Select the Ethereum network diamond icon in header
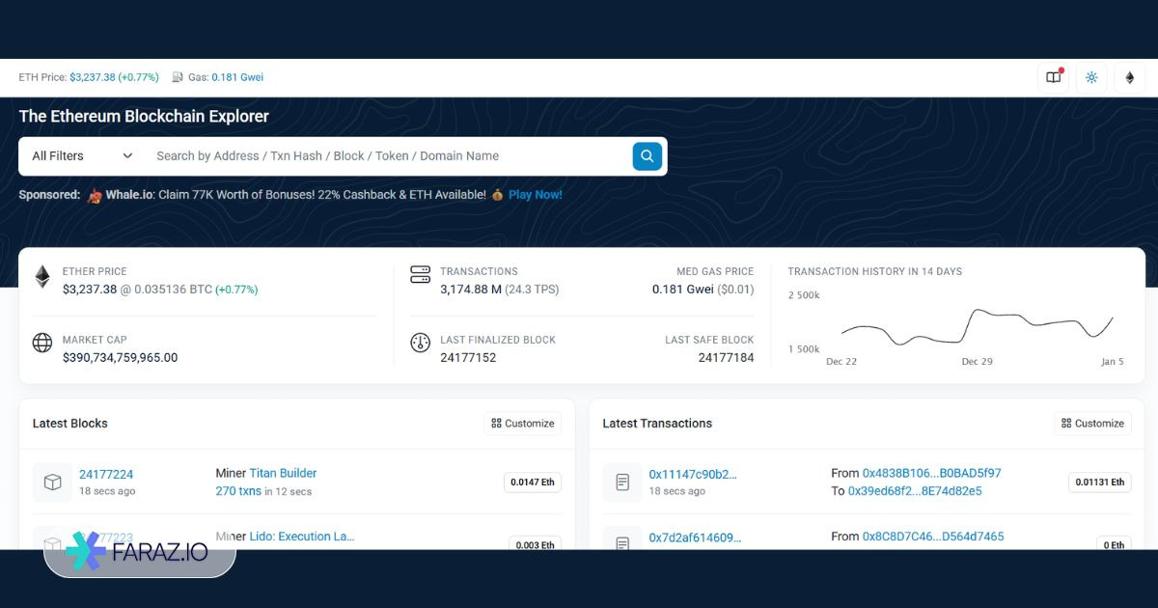The height and width of the screenshot is (608, 1158). (1129, 77)
